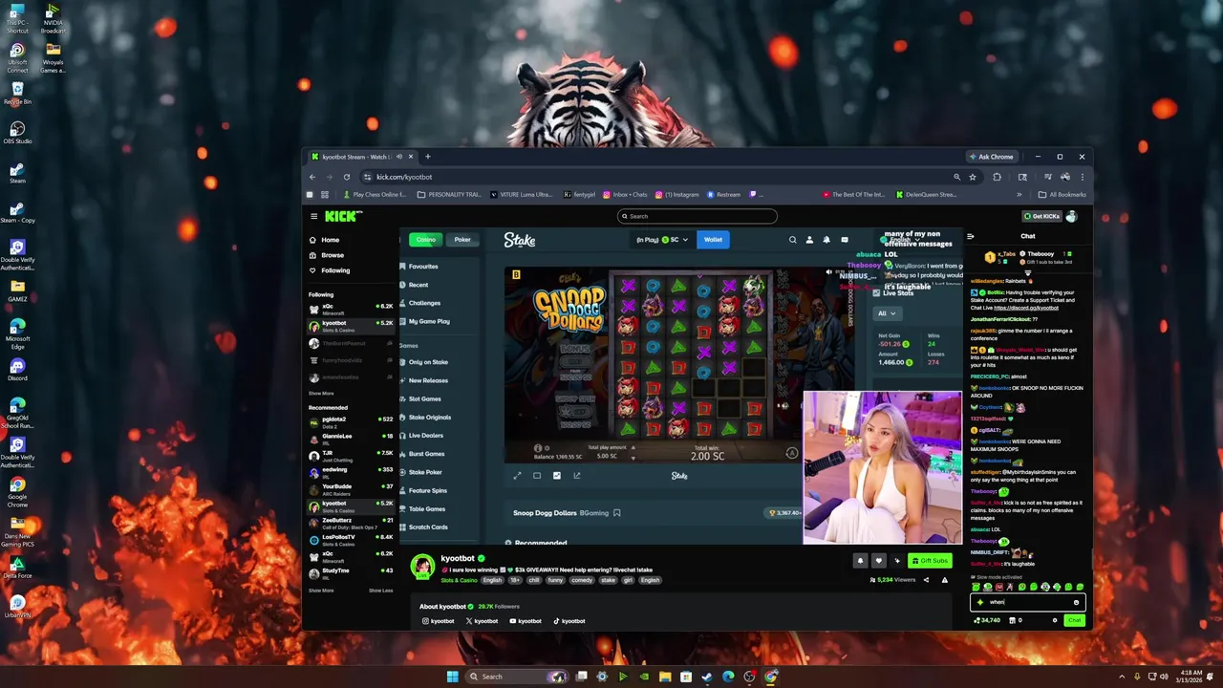Click Ask Chrome button
Screen dimensions: 1223x688
991,157
